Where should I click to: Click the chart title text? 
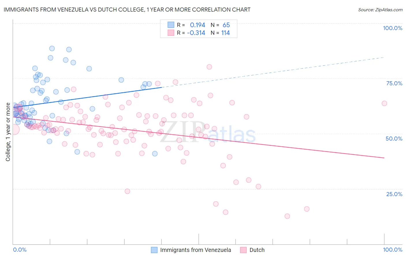[x=127, y=10]
